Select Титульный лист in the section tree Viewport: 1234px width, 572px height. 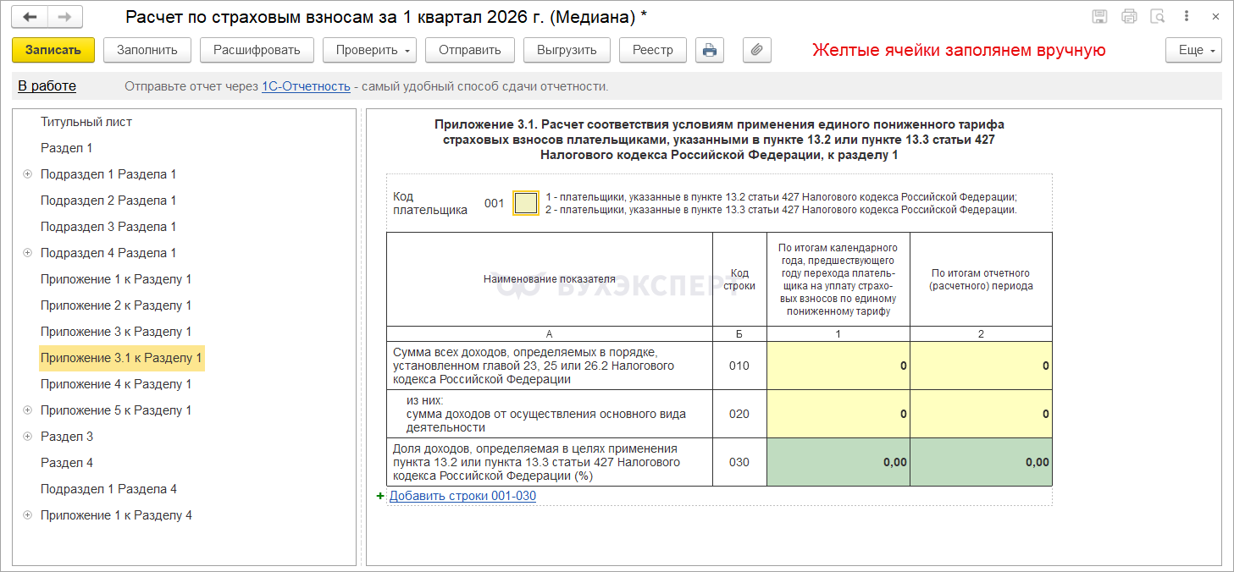86,122
